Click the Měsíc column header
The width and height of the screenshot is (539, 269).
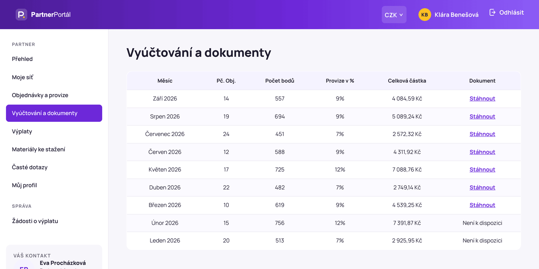point(165,81)
